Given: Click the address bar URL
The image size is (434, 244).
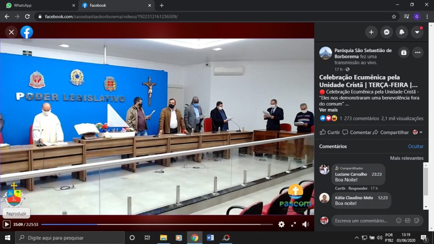Looking at the screenshot, I should (111, 17).
